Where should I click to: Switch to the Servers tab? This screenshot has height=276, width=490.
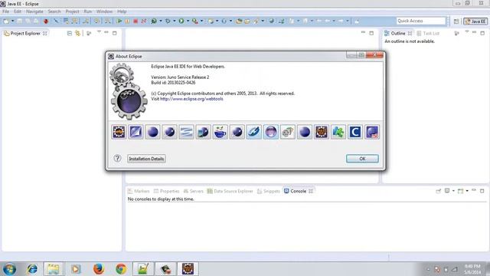[x=194, y=191]
